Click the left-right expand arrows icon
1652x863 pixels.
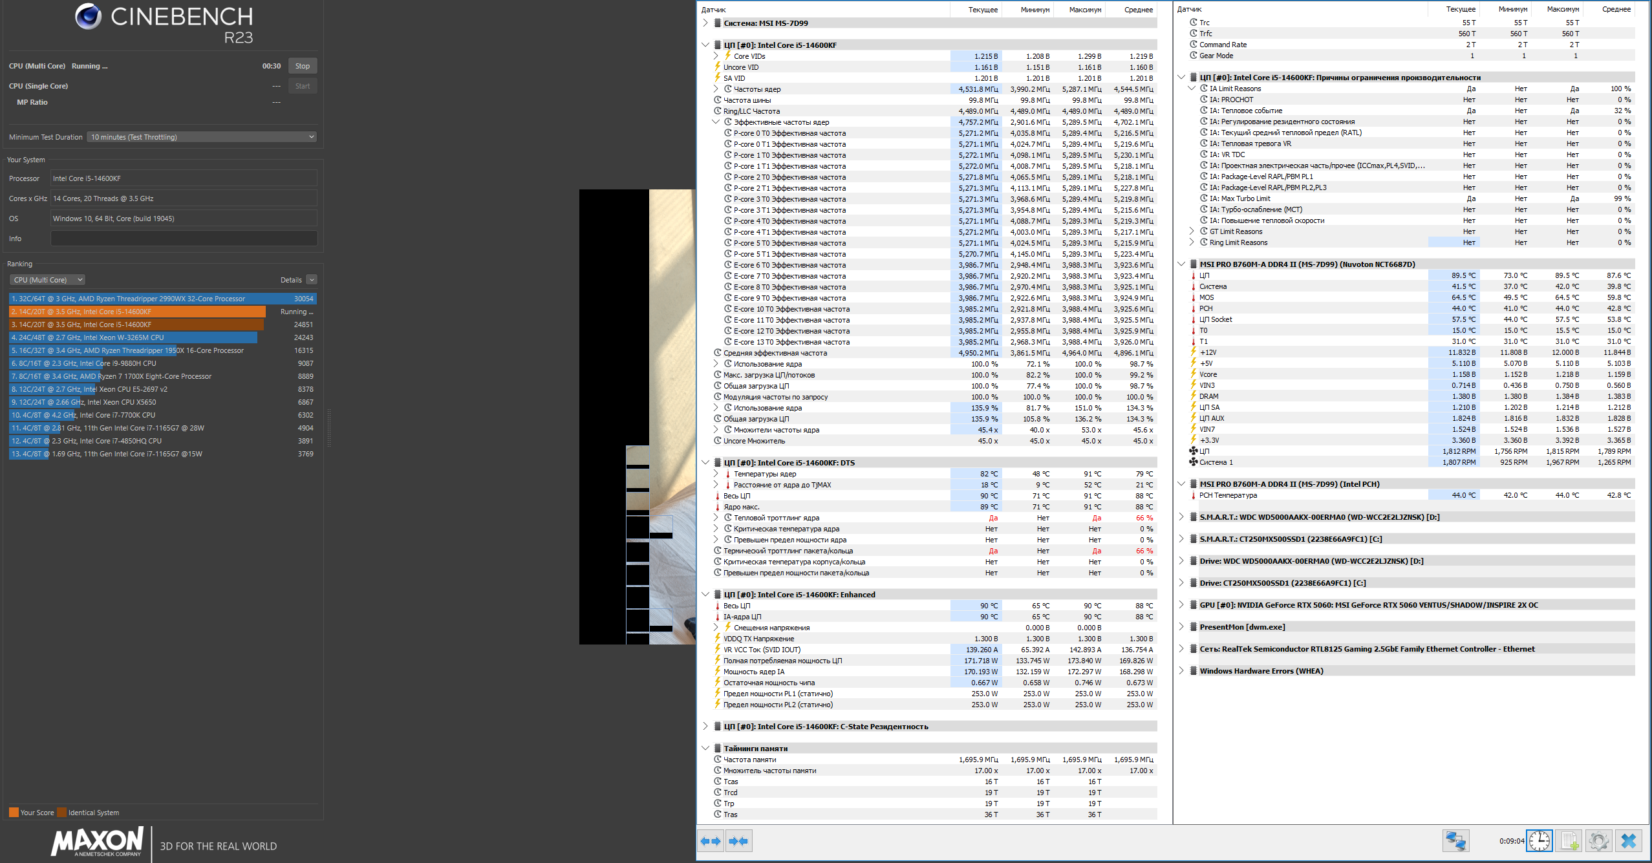point(711,841)
